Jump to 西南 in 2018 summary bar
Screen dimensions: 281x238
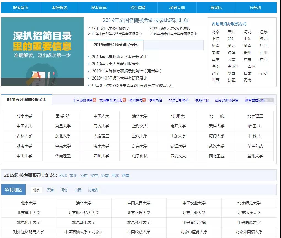pos(125,176)
